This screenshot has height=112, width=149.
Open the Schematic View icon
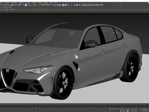(x=68, y=5)
